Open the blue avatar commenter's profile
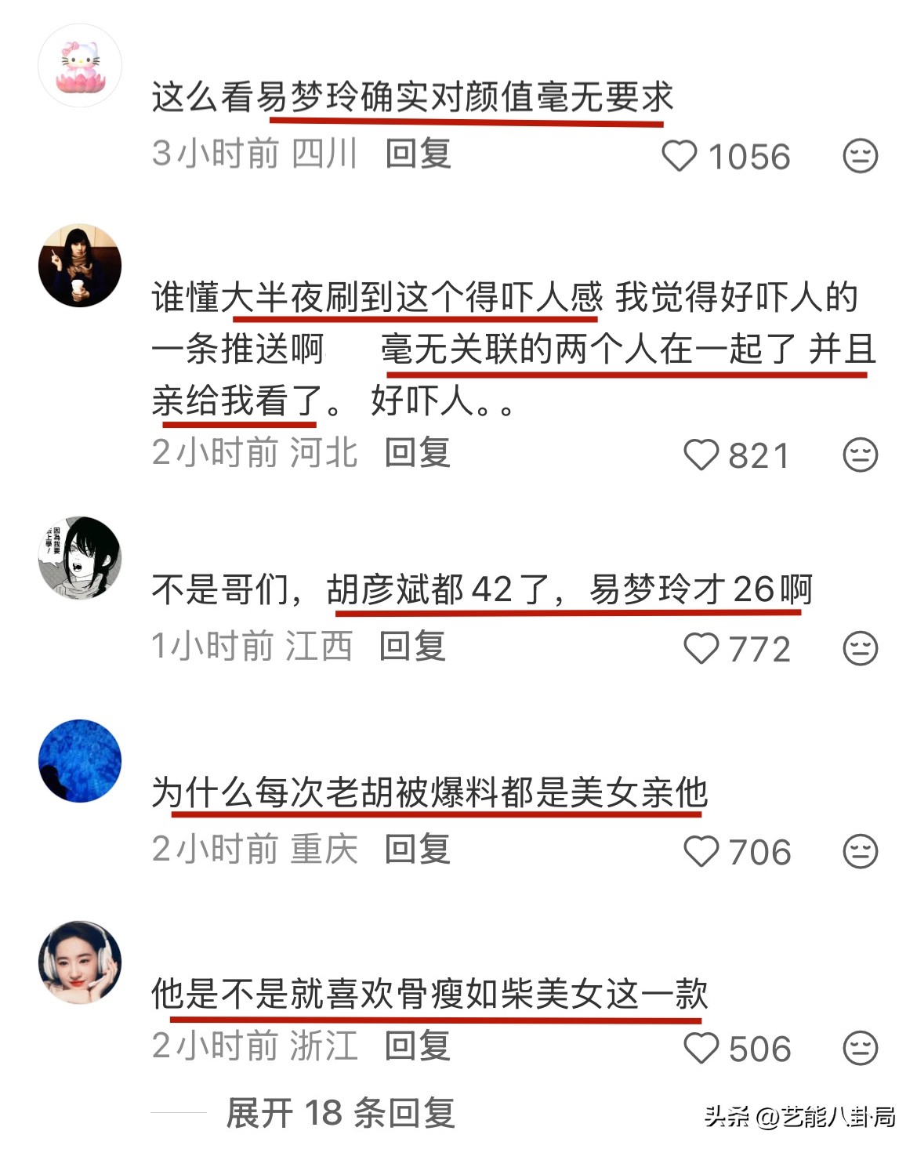Viewport: 917px width, 1149px height. click(80, 760)
